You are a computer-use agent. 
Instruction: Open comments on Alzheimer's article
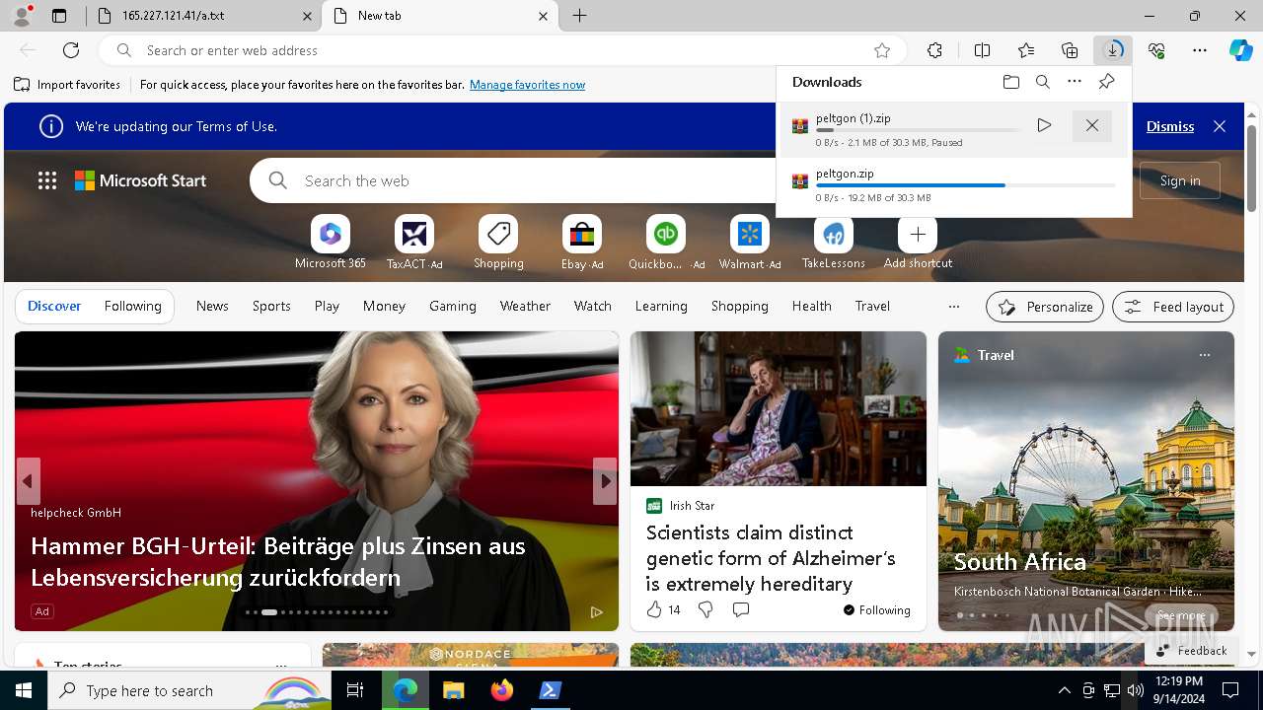(x=741, y=610)
